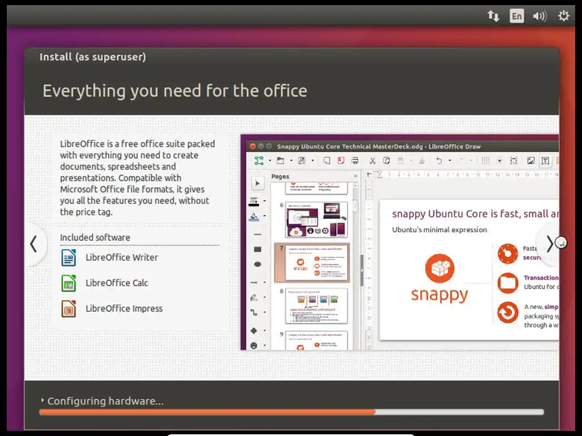The image size is (582, 436).
Task: Click the Open folder icon in Draw toolbar
Action: tap(281, 161)
